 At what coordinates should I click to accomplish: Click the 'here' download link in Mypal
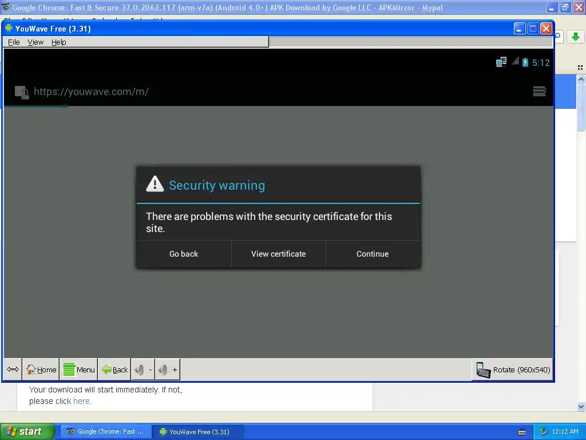coord(81,401)
